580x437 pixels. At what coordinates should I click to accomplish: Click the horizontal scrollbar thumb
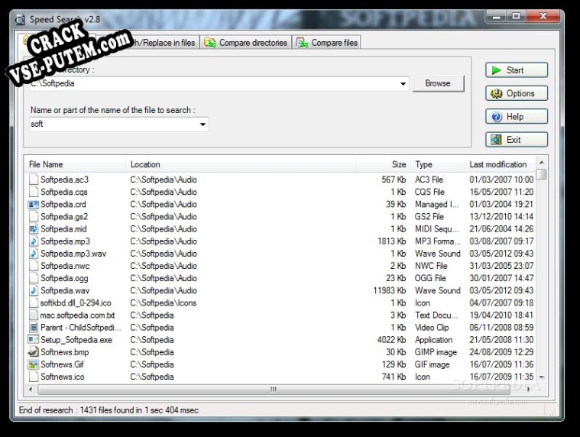coord(274,389)
